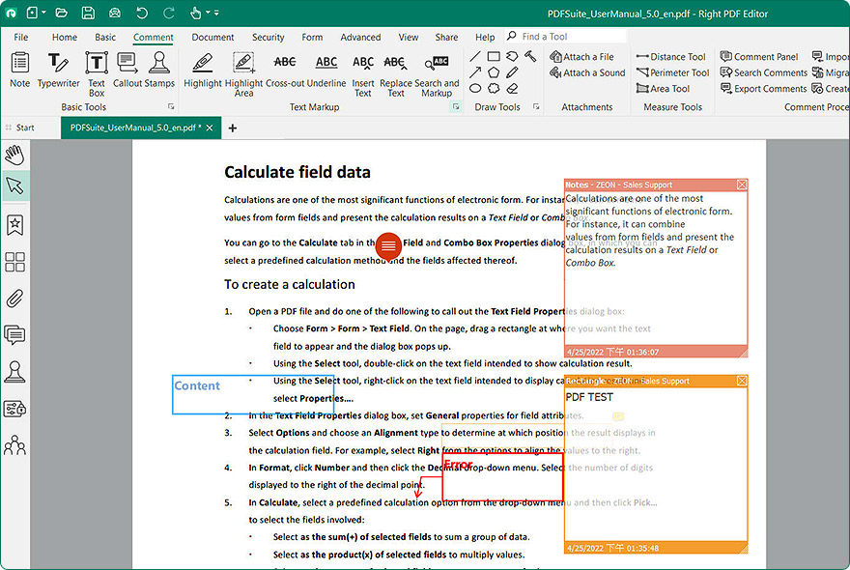Viewport: 850px width, 570px height.
Task: Click the Start document tab
Action: [x=25, y=128]
